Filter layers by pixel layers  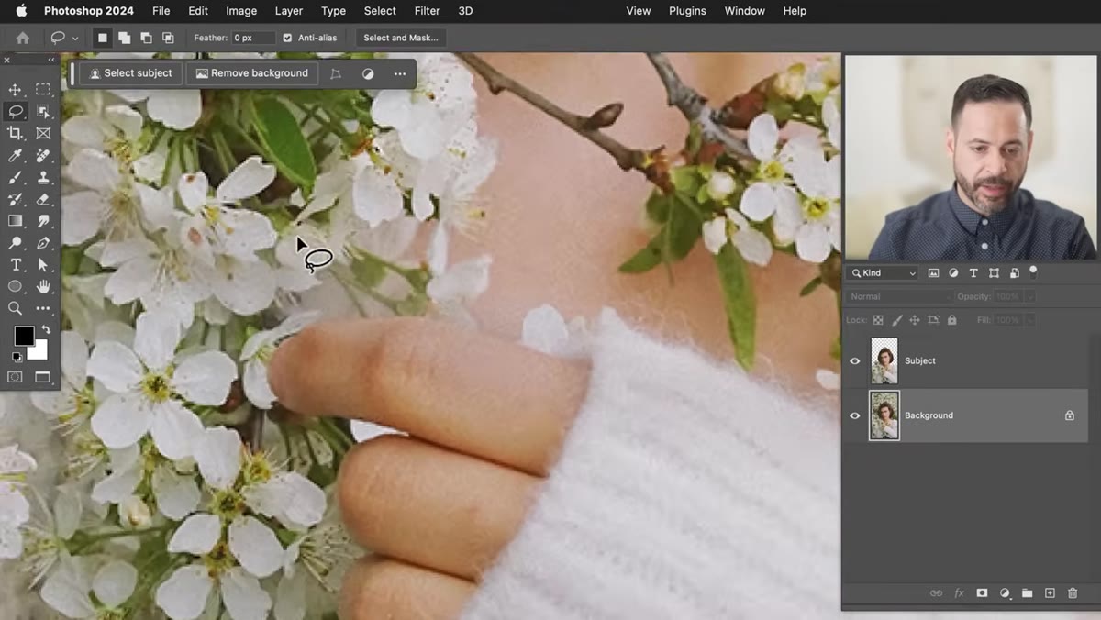[934, 273]
